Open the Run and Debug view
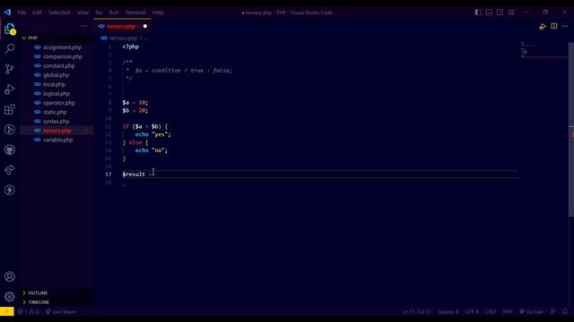The image size is (574, 322). pos(10,89)
